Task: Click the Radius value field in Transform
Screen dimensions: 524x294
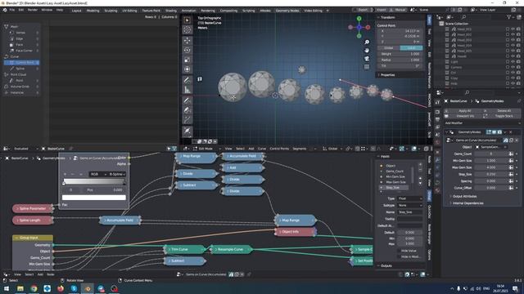Action: click(400, 60)
